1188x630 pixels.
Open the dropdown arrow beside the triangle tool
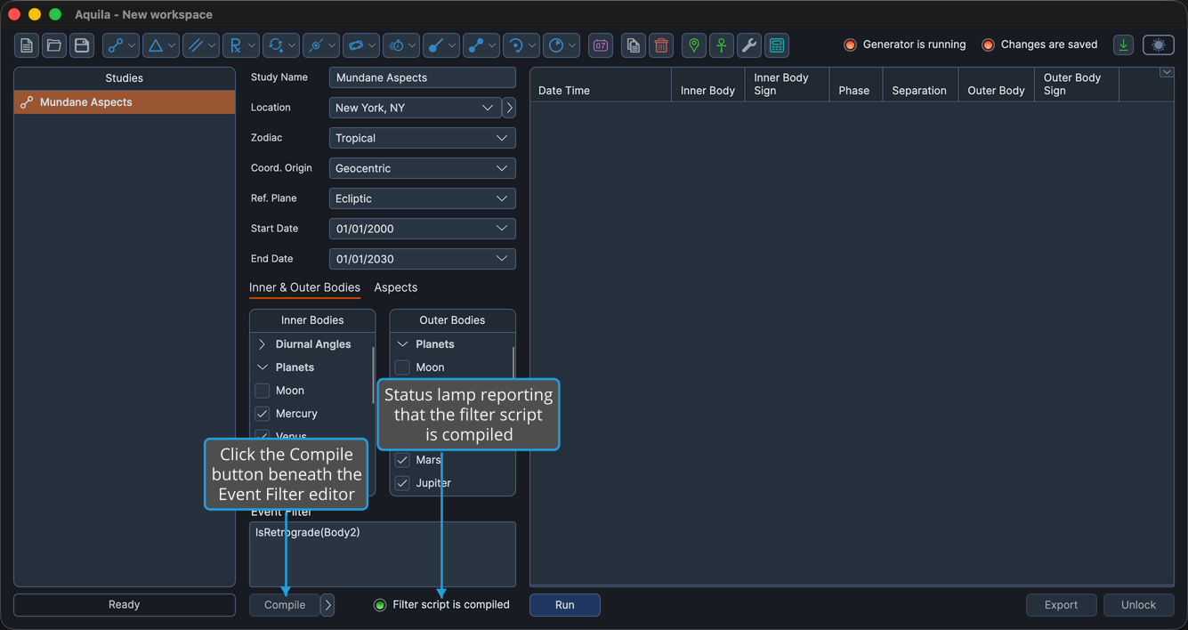pyautogui.click(x=172, y=45)
